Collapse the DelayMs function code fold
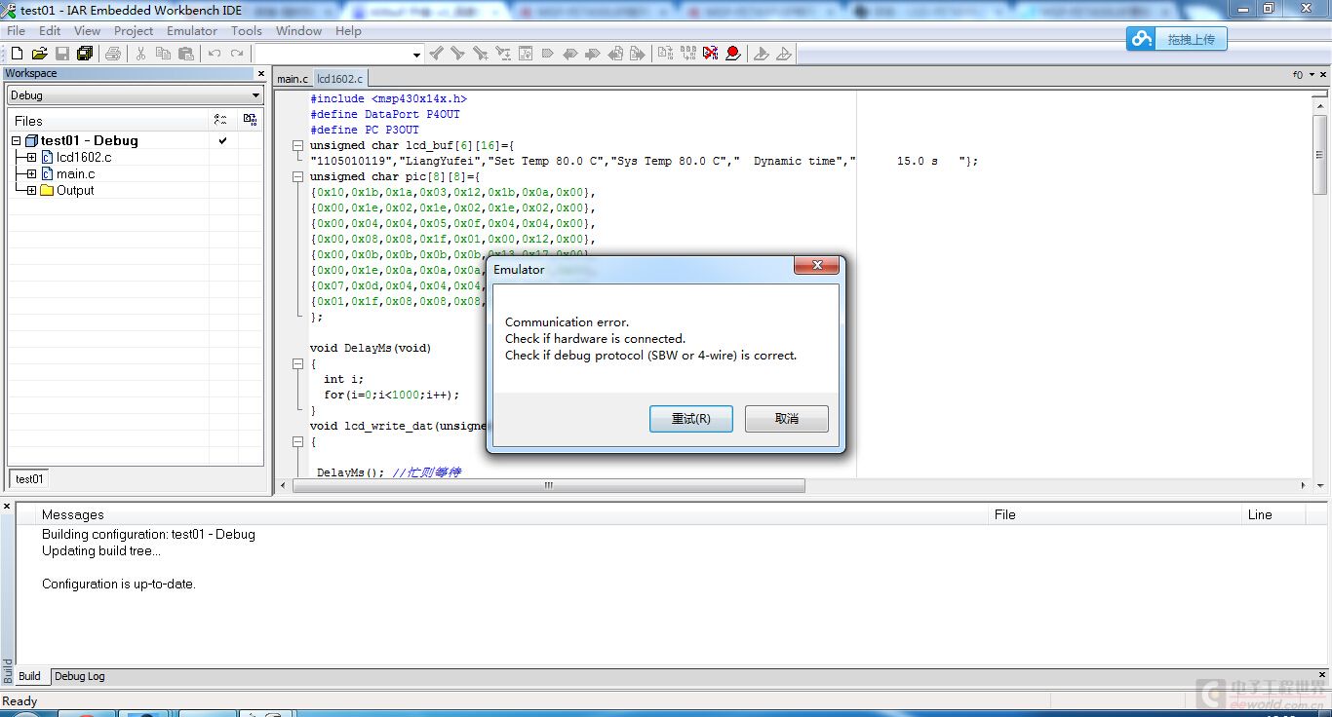This screenshot has height=717, width=1332. (x=298, y=363)
